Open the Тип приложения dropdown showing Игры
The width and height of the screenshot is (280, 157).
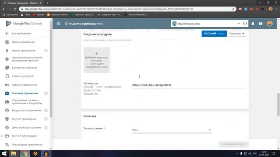(172, 130)
